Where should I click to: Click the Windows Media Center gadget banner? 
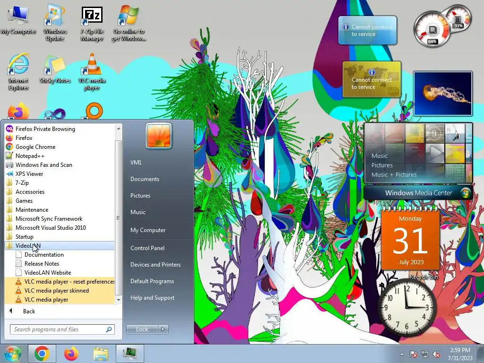coord(418,193)
